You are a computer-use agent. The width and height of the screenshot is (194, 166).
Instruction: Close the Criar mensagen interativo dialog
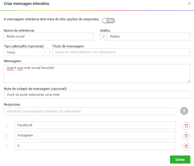click(189, 4)
